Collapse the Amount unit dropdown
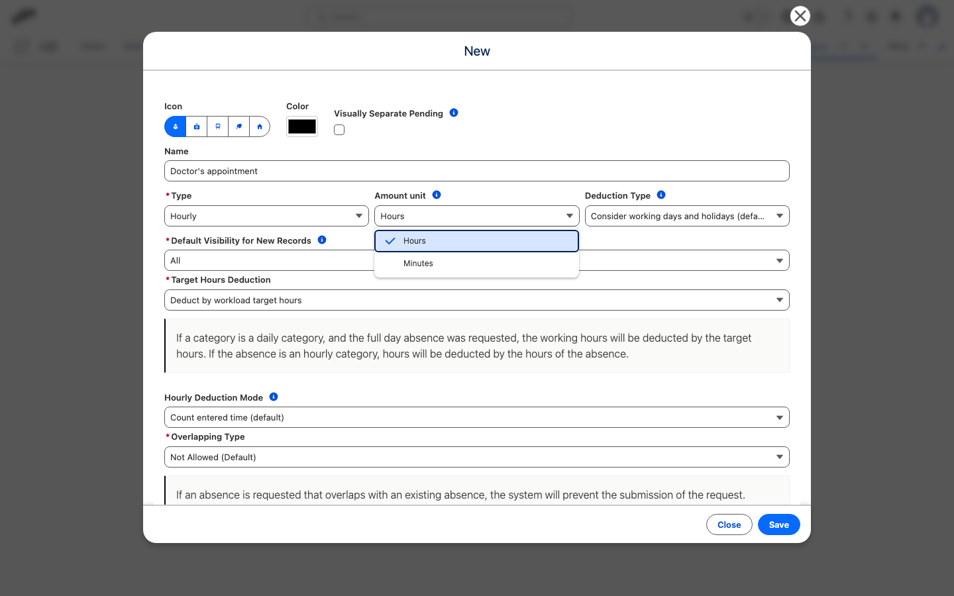954x596 pixels. pyautogui.click(x=477, y=216)
